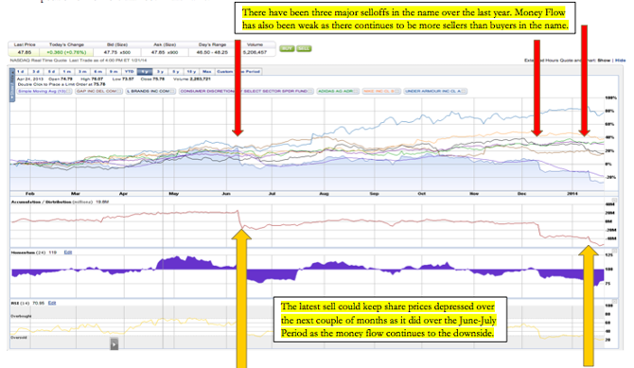Screen dimensions: 634x368
Task: Close the Momentum indicator panel
Action: click(614, 251)
